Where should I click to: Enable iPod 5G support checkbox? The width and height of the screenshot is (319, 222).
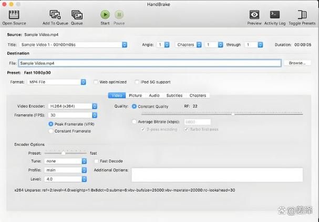coord(137,82)
